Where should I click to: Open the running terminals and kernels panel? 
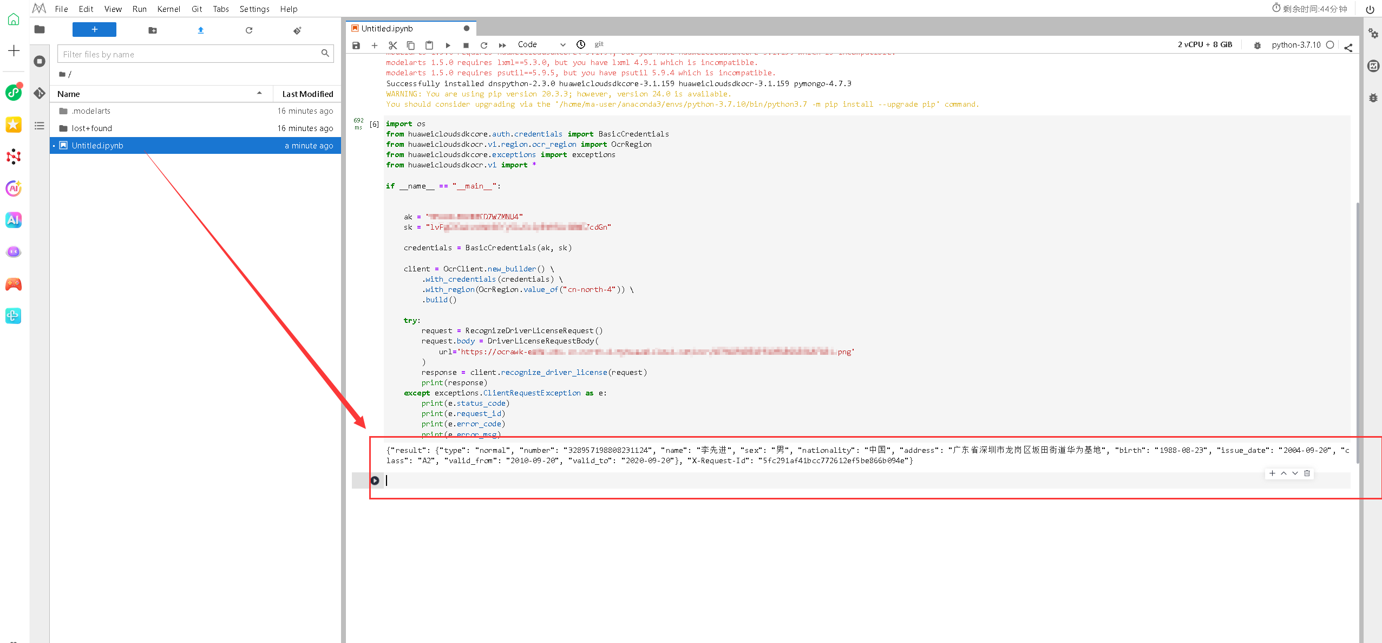pos(40,61)
